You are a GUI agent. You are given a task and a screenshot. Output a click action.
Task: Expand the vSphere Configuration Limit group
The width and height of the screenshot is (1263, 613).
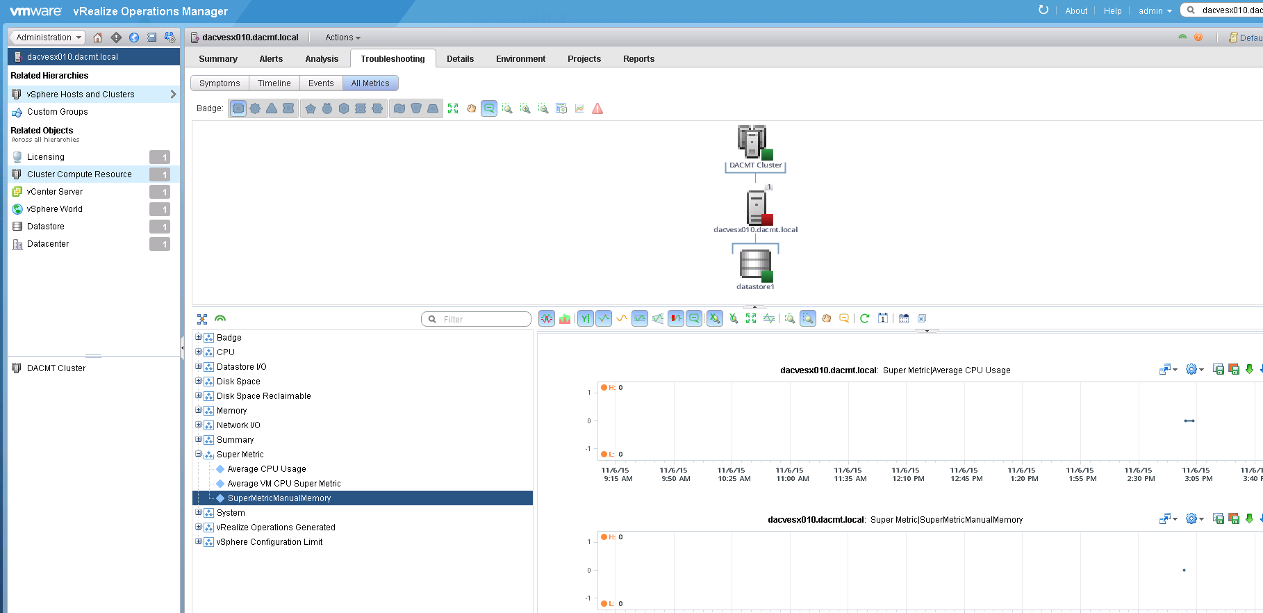[198, 541]
